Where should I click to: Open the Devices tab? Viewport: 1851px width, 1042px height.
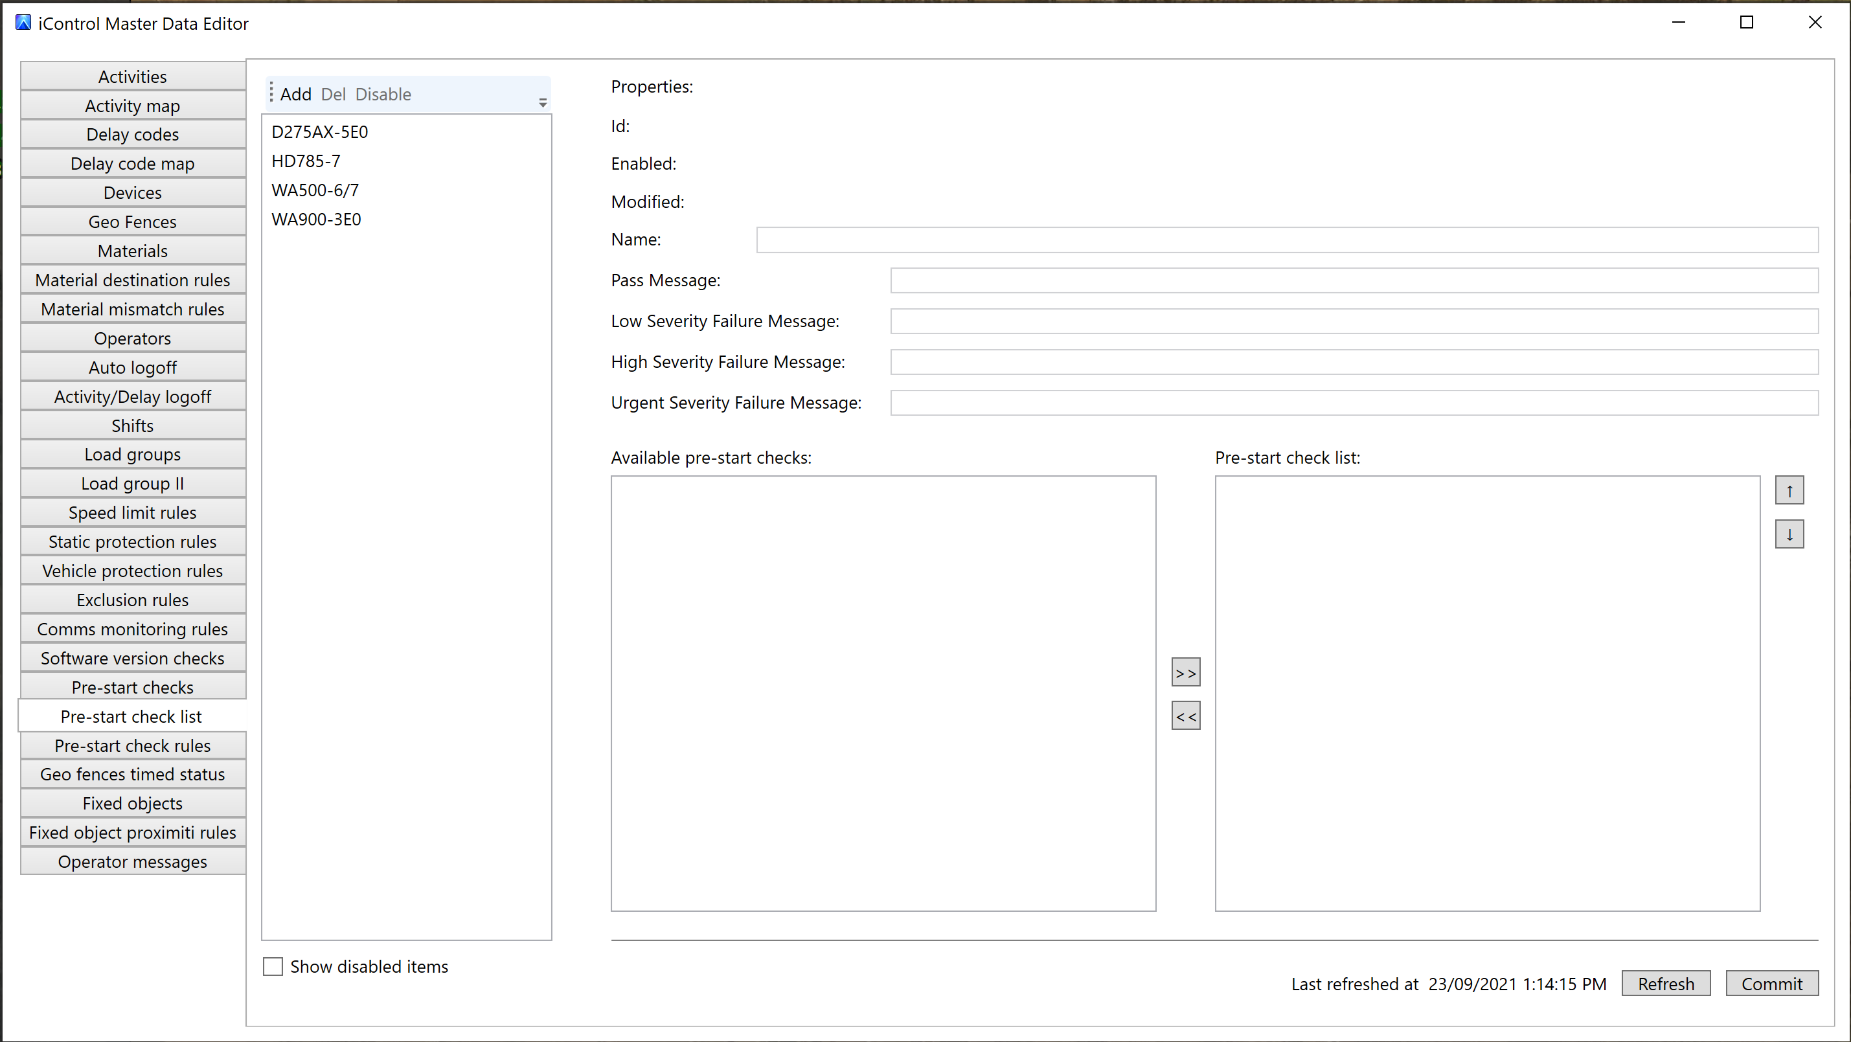(x=133, y=192)
